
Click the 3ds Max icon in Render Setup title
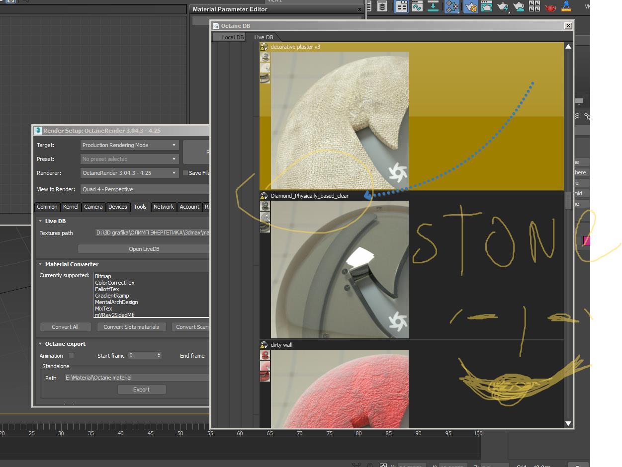(x=38, y=131)
